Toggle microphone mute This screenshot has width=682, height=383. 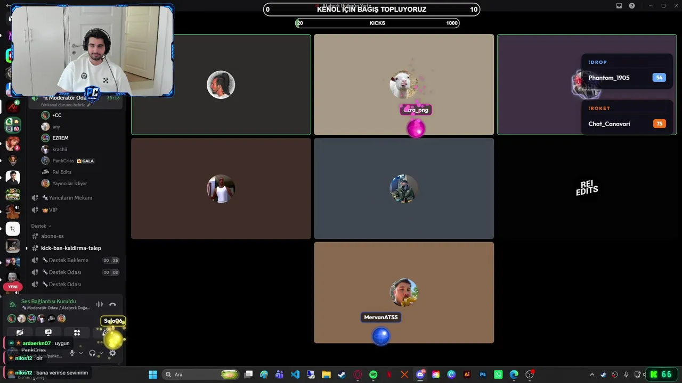72,353
